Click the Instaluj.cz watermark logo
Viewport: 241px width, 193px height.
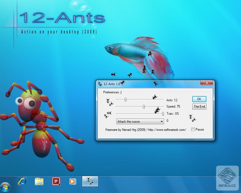point(227,178)
